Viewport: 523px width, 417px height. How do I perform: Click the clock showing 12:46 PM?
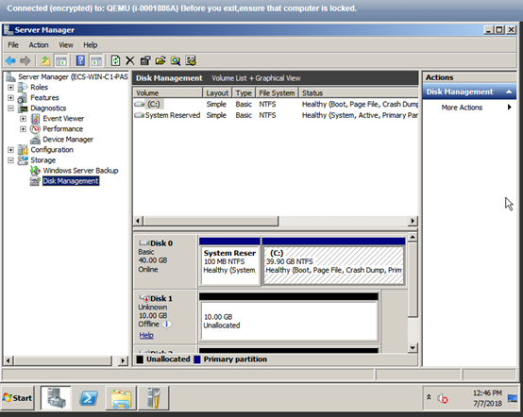487,393
